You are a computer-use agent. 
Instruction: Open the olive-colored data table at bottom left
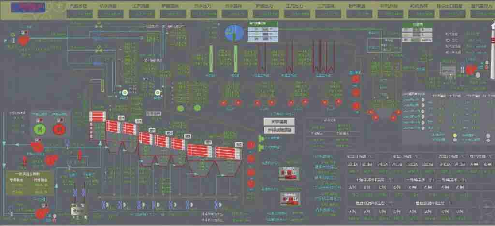(x=30, y=184)
